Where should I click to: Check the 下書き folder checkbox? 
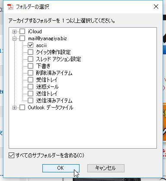click(x=30, y=66)
